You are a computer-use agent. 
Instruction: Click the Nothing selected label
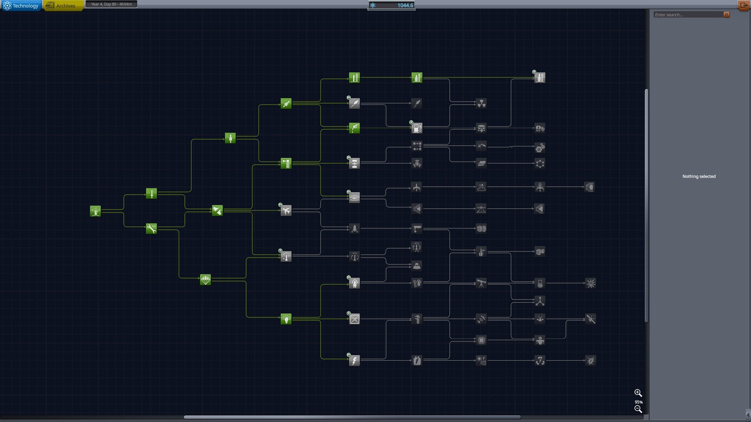[x=699, y=176]
